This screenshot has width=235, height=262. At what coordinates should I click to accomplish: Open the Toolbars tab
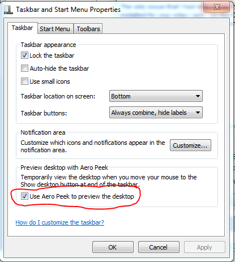pyautogui.click(x=88, y=29)
